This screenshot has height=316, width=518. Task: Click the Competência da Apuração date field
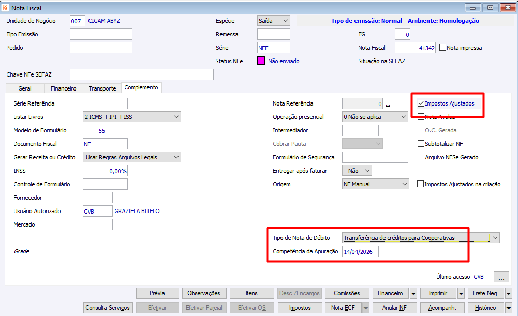[360, 252]
